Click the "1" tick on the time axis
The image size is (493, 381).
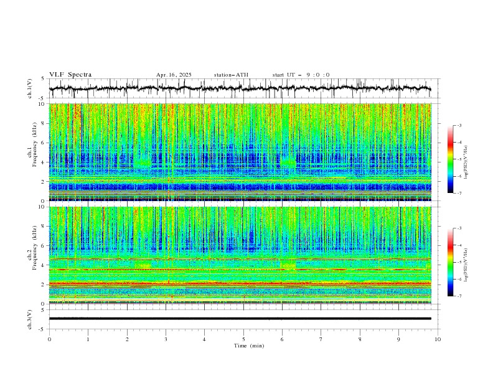[88, 339]
